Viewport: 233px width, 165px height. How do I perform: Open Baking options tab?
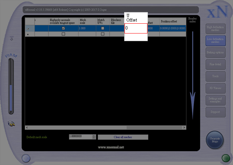(216, 52)
